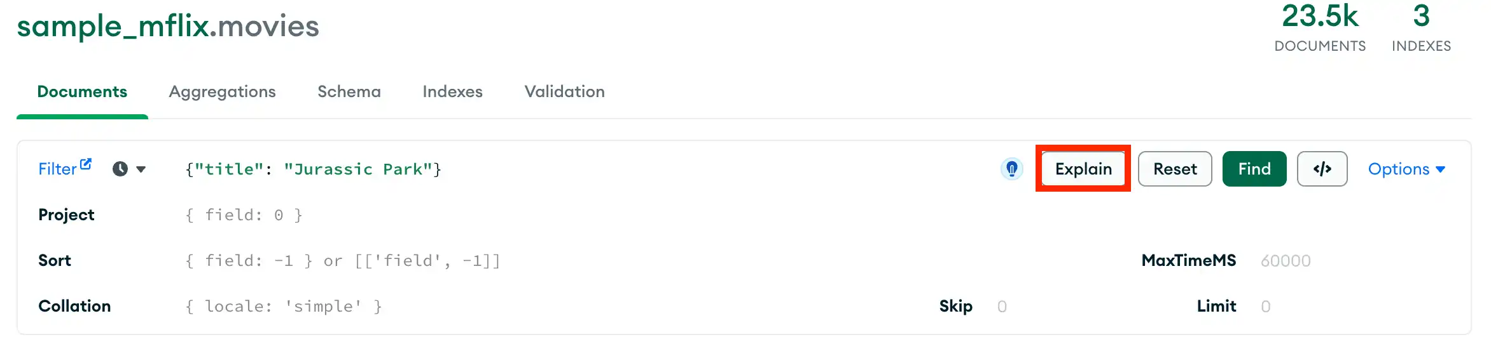The width and height of the screenshot is (1491, 344).
Task: Click into the Project field input
Action: [x=572, y=215]
